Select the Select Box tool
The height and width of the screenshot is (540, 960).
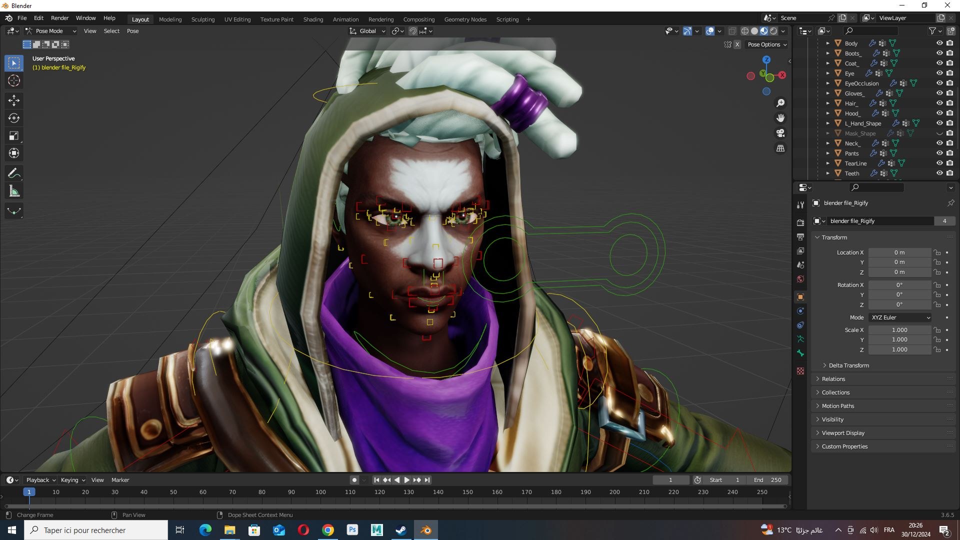(x=14, y=63)
